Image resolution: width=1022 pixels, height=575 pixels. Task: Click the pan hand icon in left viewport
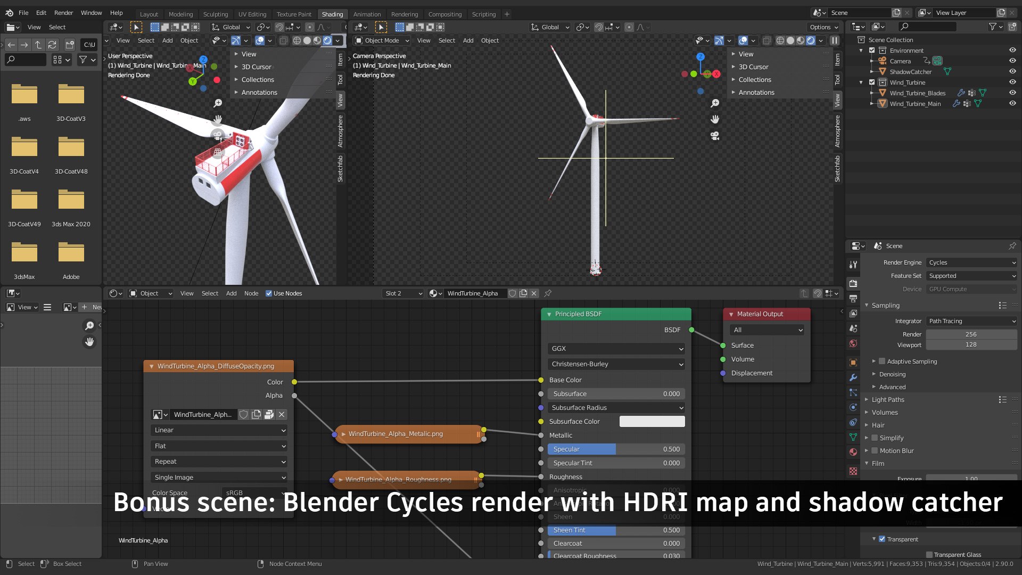tap(218, 119)
